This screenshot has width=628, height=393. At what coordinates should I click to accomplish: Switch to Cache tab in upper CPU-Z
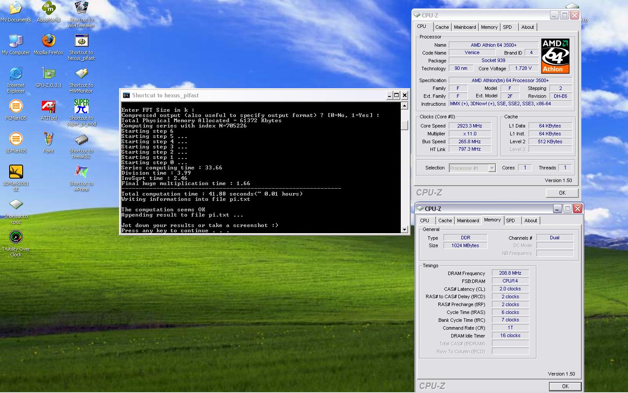[442, 27]
